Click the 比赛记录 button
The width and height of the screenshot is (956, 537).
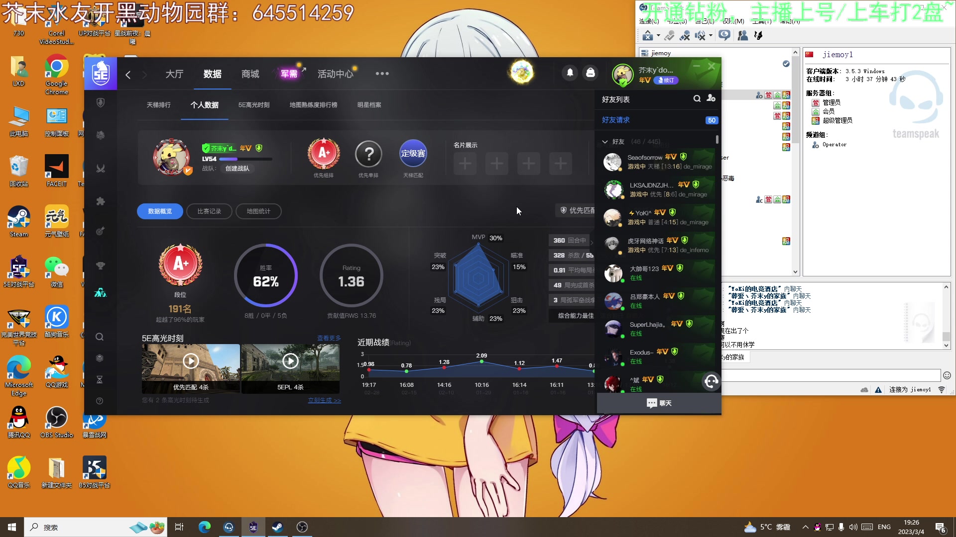pyautogui.click(x=209, y=211)
